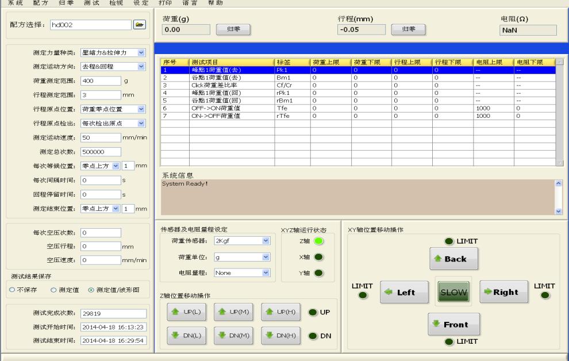Viewport: 569px width, 361px height.
Task: Open 行程原点位置 dropdown
Action: point(141,109)
